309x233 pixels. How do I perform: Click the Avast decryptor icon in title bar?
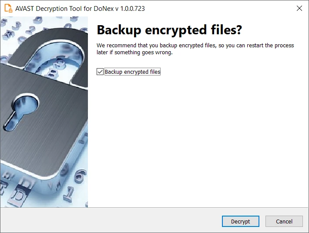coord(8,8)
